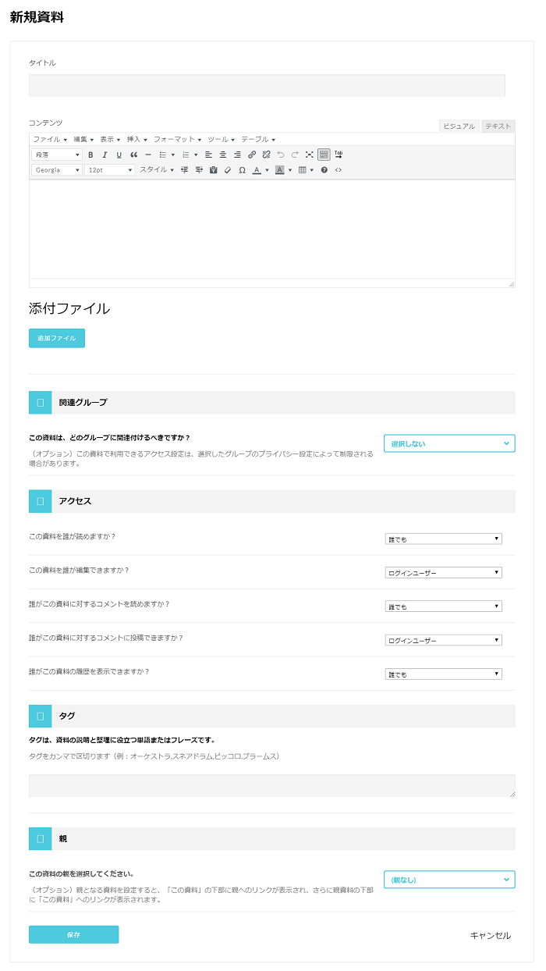The image size is (546, 971).
Task: Clear formatting with eraser icon
Action: pos(227,169)
